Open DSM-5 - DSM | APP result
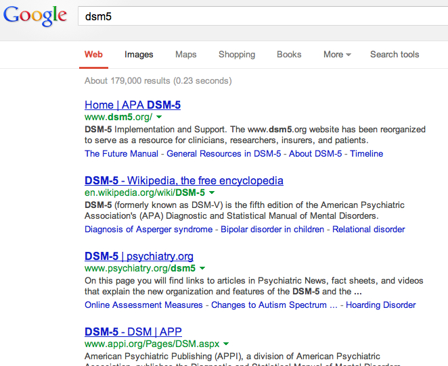 coord(133,332)
